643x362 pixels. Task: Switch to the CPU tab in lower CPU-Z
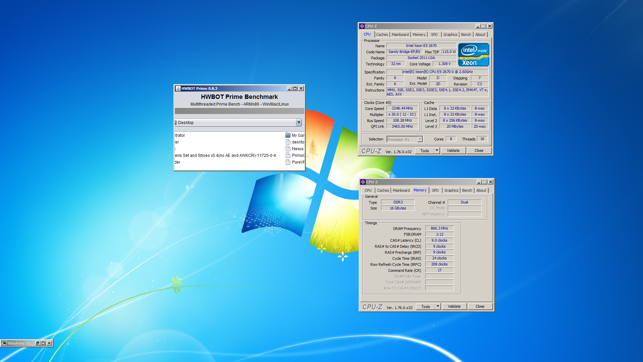coord(368,190)
